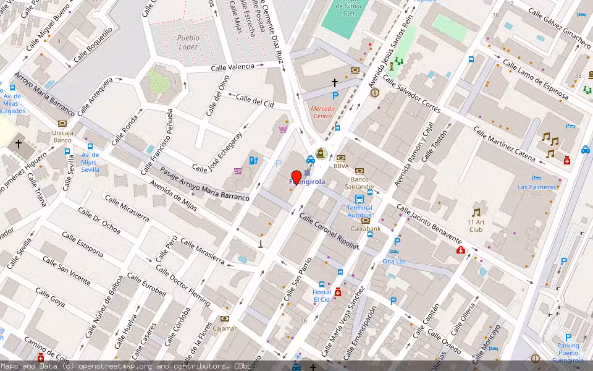Viewport: 593px width, 371px height.
Task: Click the Calle Lamo de Espinosa label
Action: [x=536, y=80]
